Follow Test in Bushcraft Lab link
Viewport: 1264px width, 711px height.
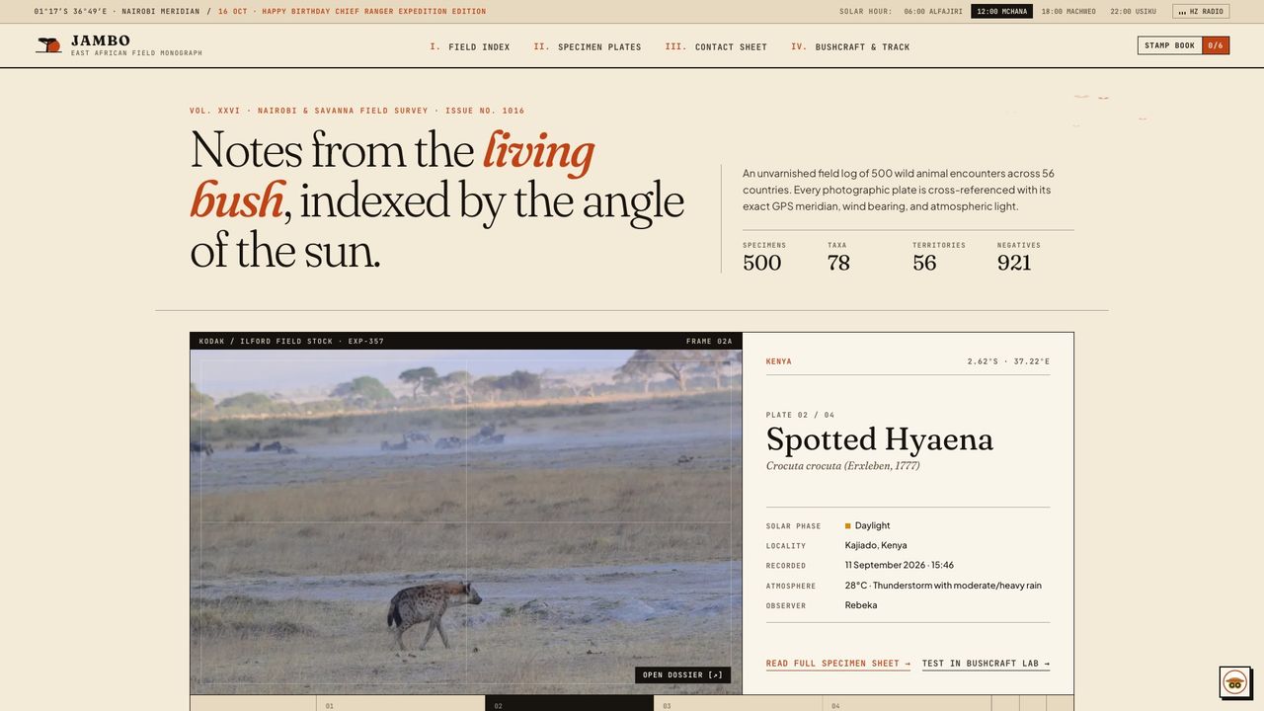[x=986, y=664]
